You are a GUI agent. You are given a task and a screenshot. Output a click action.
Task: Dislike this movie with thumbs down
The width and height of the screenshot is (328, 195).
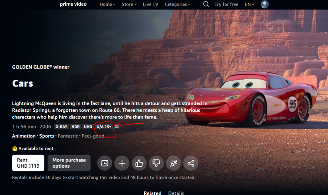[x=156, y=163]
